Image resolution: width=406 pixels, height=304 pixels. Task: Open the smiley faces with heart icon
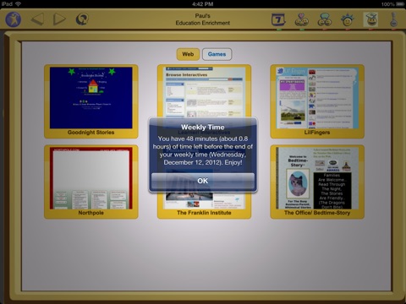(x=301, y=19)
